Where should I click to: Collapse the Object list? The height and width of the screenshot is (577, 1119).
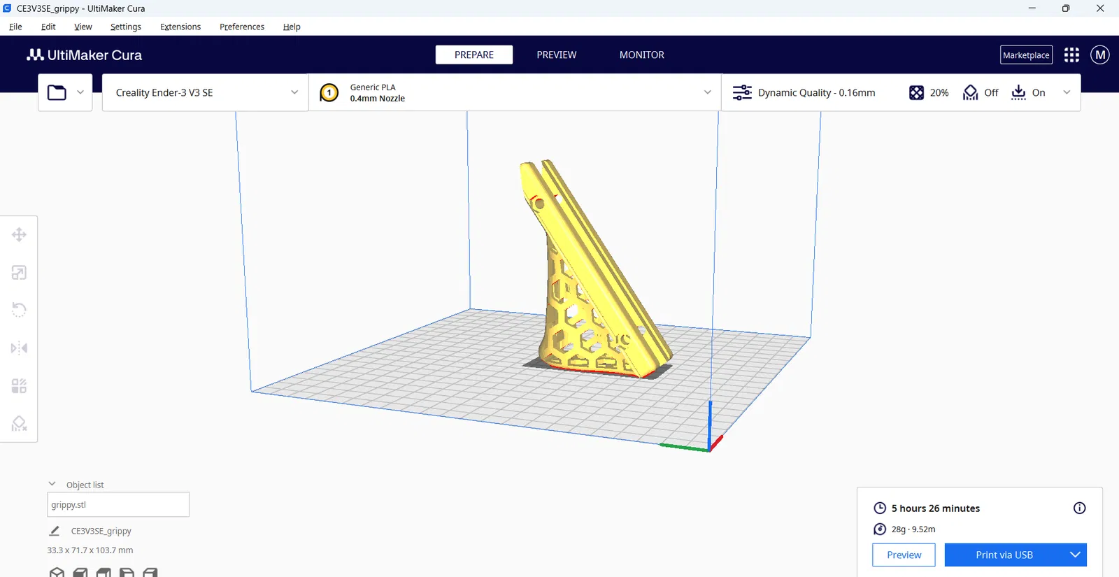(52, 484)
